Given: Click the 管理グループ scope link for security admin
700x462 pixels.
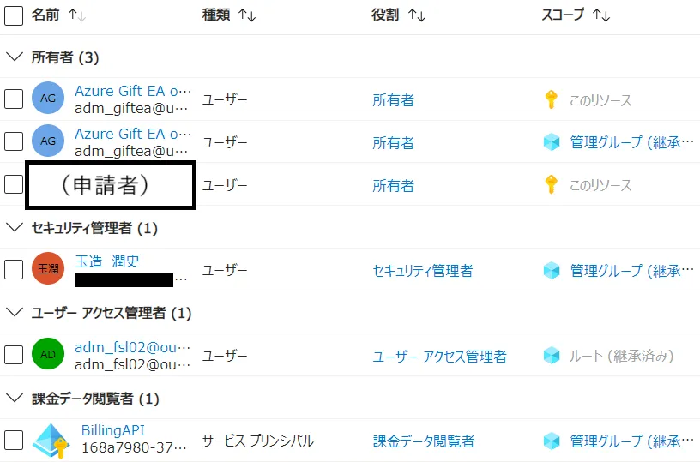Looking at the screenshot, I should (x=631, y=270).
